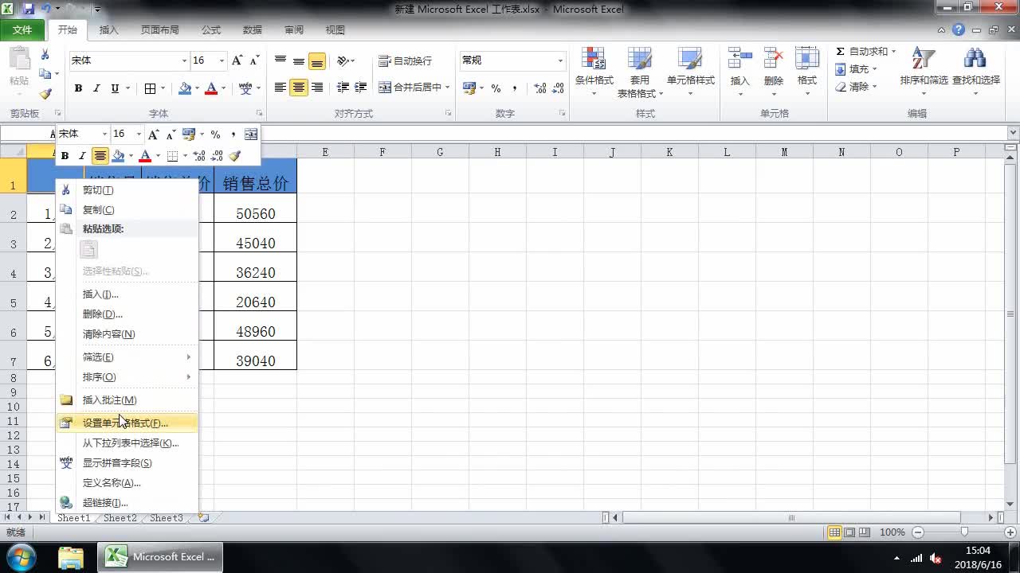Screen dimensions: 1020x573
Task: Click the 格式 format cells icon in ribbon
Action: [x=807, y=58]
